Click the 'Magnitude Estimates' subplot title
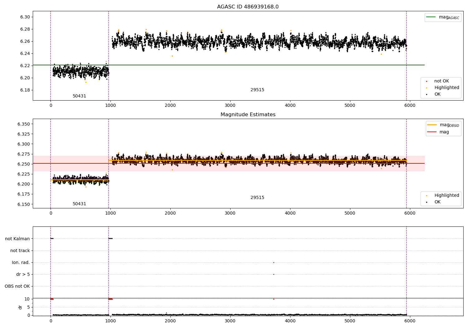This screenshot has width=468, height=328. tap(248, 115)
